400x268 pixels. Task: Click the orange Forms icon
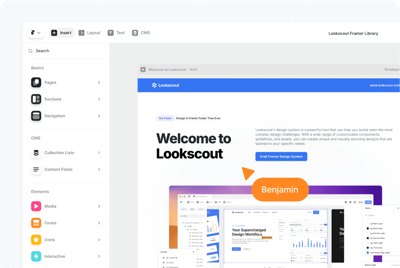pyautogui.click(x=36, y=223)
